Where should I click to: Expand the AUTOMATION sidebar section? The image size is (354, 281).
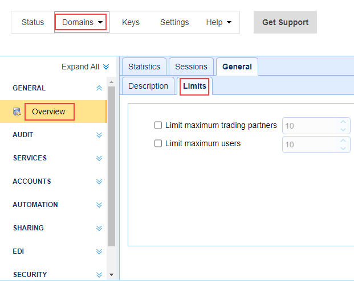pos(99,205)
